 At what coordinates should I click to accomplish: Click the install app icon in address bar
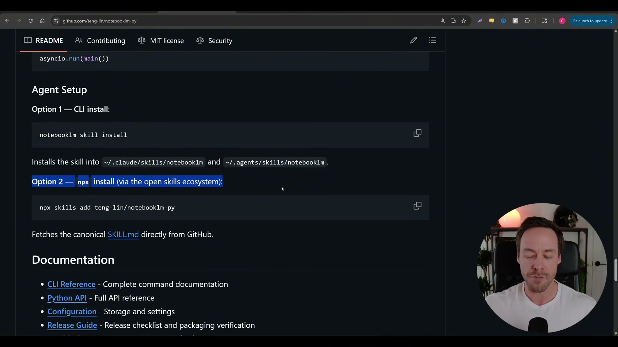tap(453, 21)
